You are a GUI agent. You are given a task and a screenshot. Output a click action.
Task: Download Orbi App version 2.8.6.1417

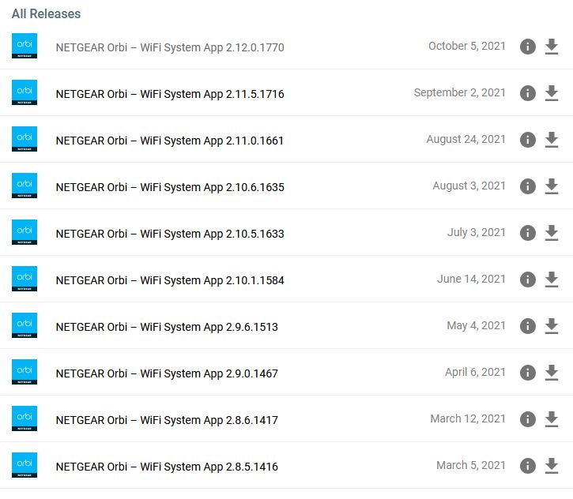point(551,419)
